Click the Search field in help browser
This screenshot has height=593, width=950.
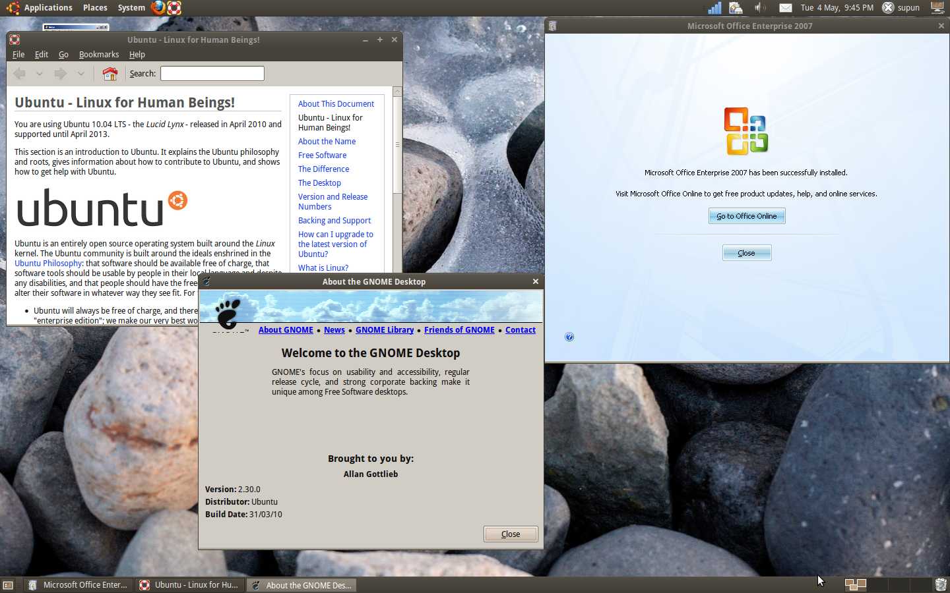(212, 74)
